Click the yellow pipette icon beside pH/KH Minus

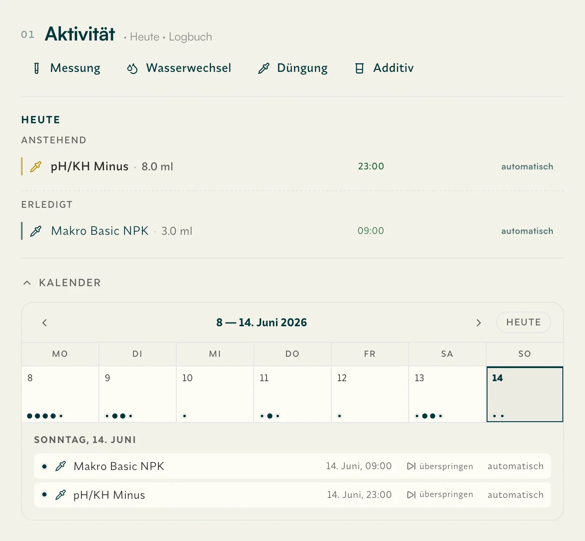point(36,167)
